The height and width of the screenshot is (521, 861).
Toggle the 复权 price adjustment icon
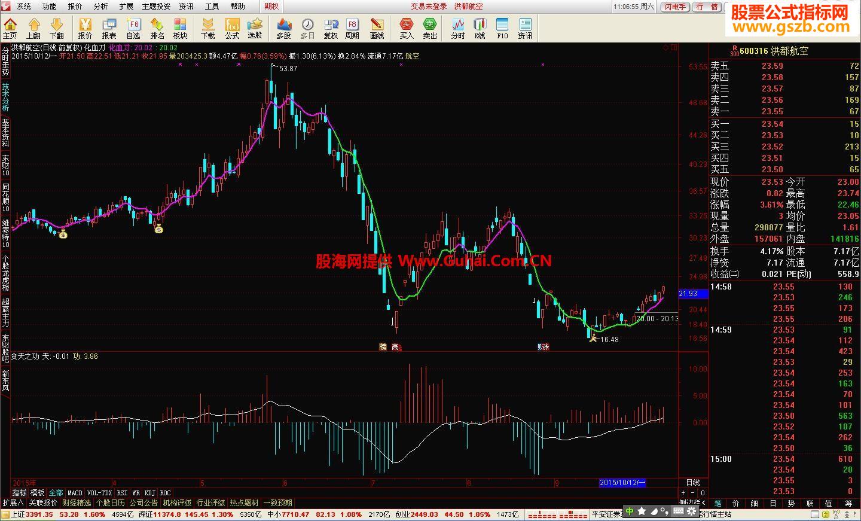point(331,28)
